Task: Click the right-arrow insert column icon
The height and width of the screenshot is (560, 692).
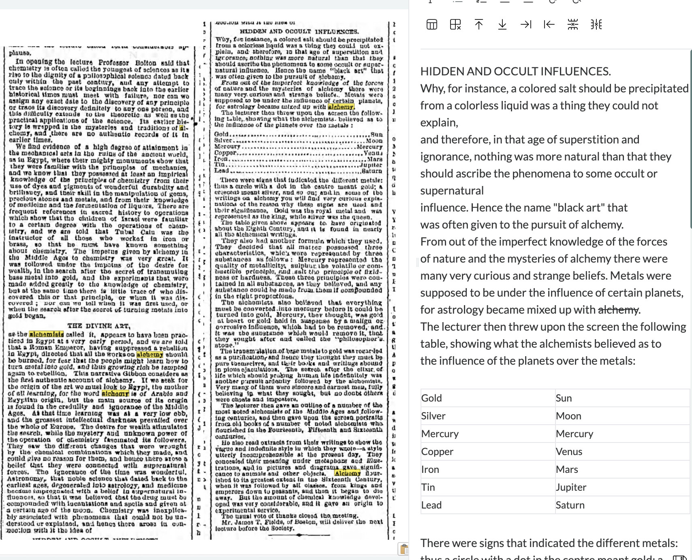Action: (526, 25)
